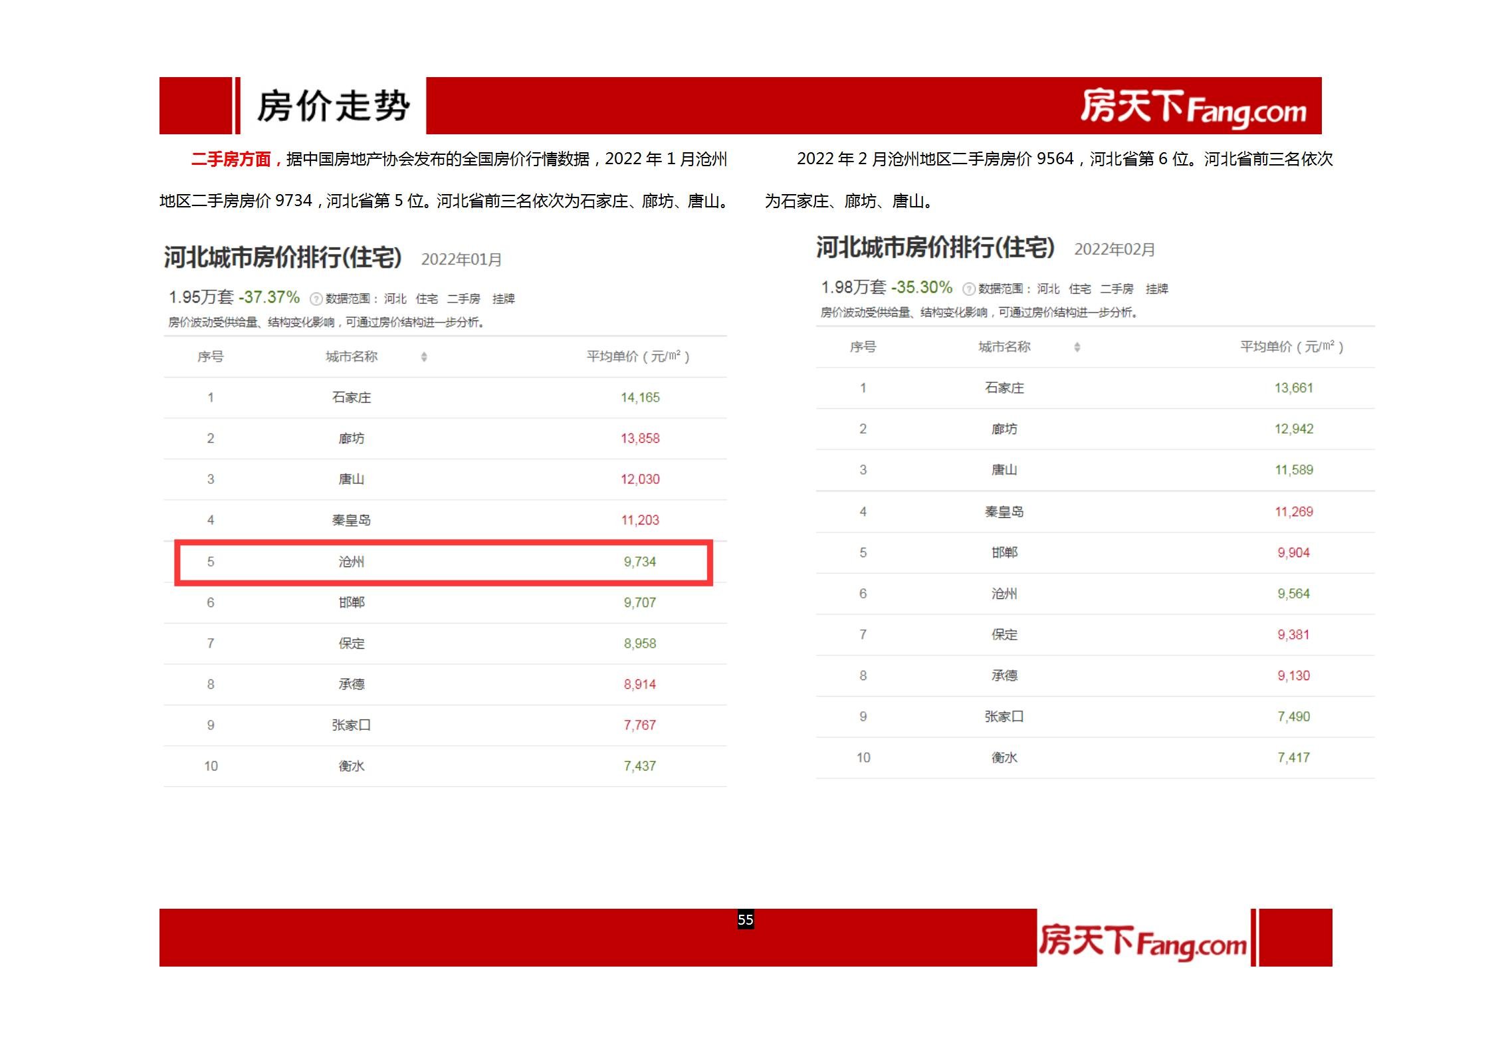Click 石家庄 in the January table
The height and width of the screenshot is (1055, 1492).
click(x=352, y=398)
